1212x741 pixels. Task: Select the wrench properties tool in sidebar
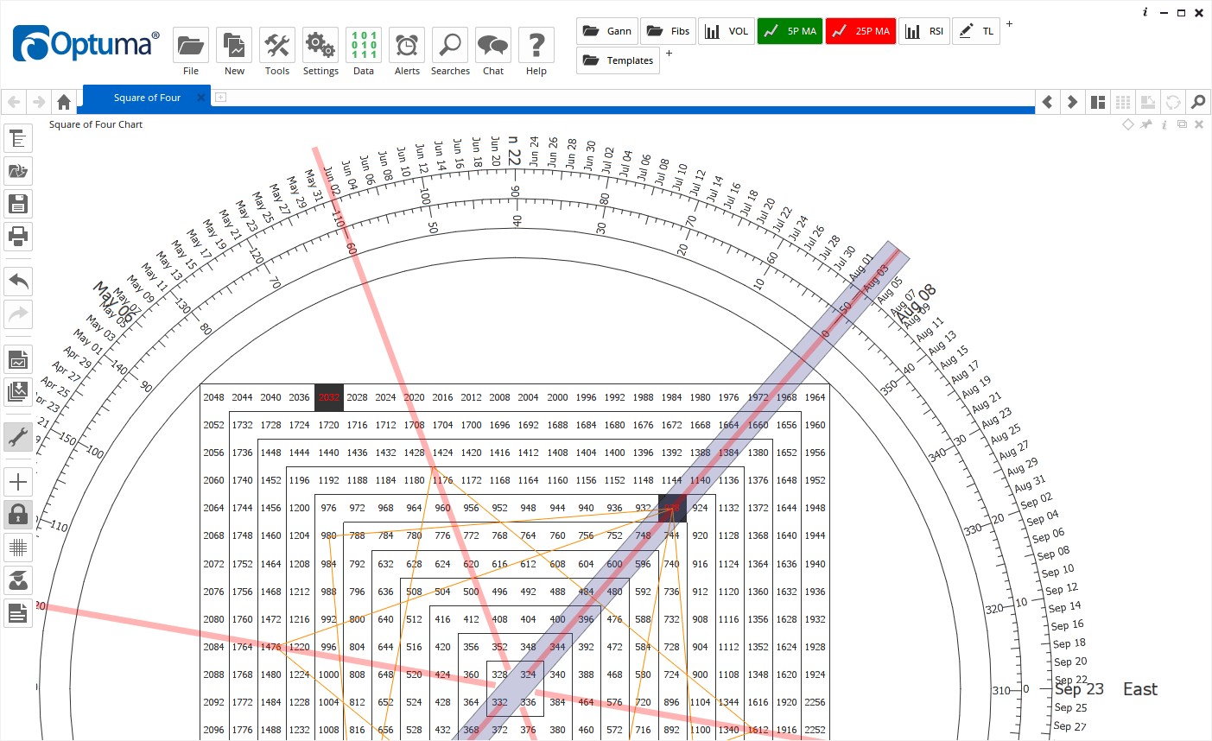18,437
